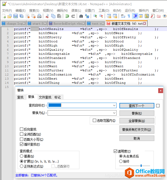This screenshot has width=167, height=180.
Task: Click the Synchronize vertical scrolling icon
Action: 109,16
